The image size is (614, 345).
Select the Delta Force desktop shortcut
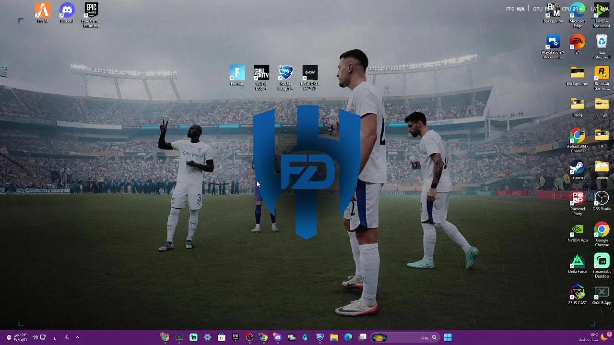pos(578,264)
